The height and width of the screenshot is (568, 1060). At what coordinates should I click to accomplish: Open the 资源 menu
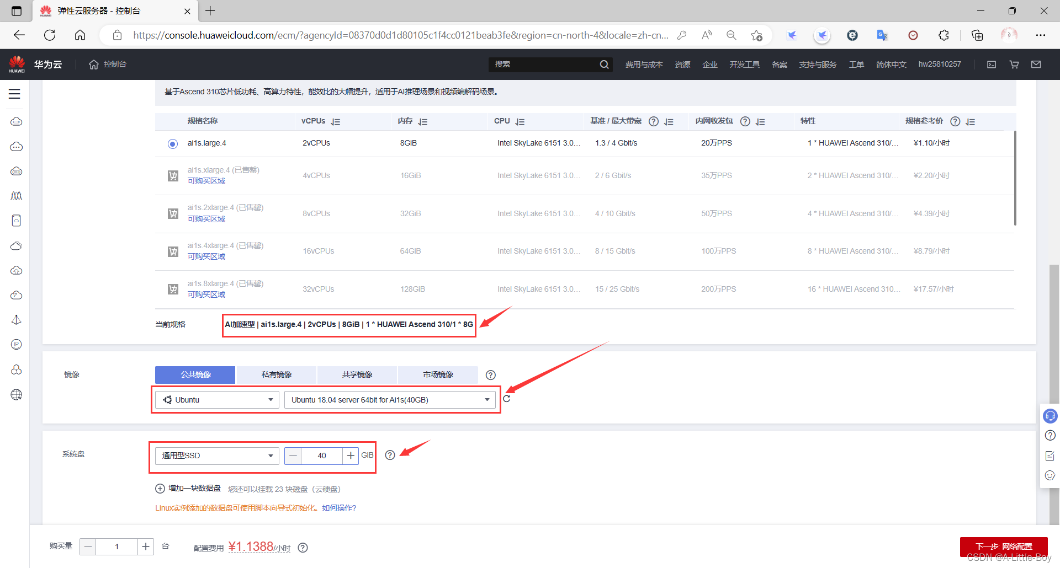tap(682, 65)
